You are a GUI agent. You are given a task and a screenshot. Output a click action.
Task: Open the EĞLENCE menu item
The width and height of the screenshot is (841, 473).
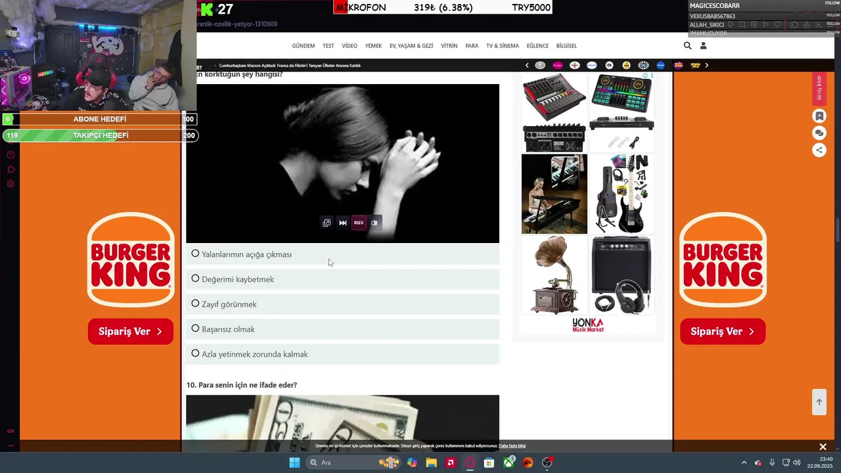coord(537,46)
